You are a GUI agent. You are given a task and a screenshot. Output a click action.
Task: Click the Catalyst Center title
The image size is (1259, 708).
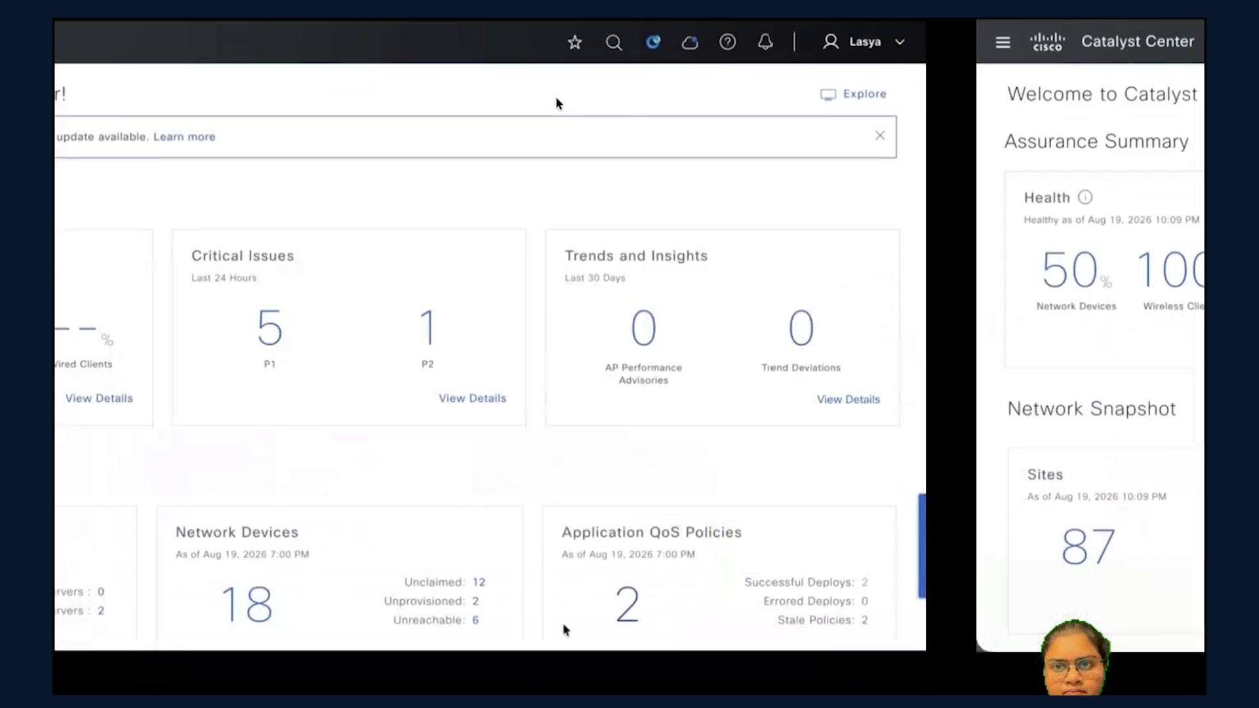point(1138,41)
